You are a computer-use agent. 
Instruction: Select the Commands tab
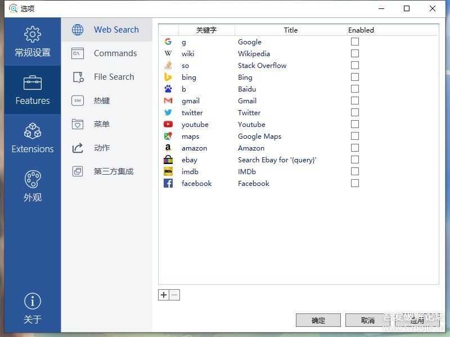pyautogui.click(x=115, y=53)
